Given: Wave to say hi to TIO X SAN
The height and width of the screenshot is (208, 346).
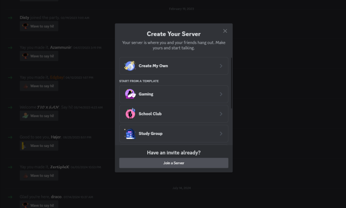Looking at the screenshot, I should click(x=39, y=116).
